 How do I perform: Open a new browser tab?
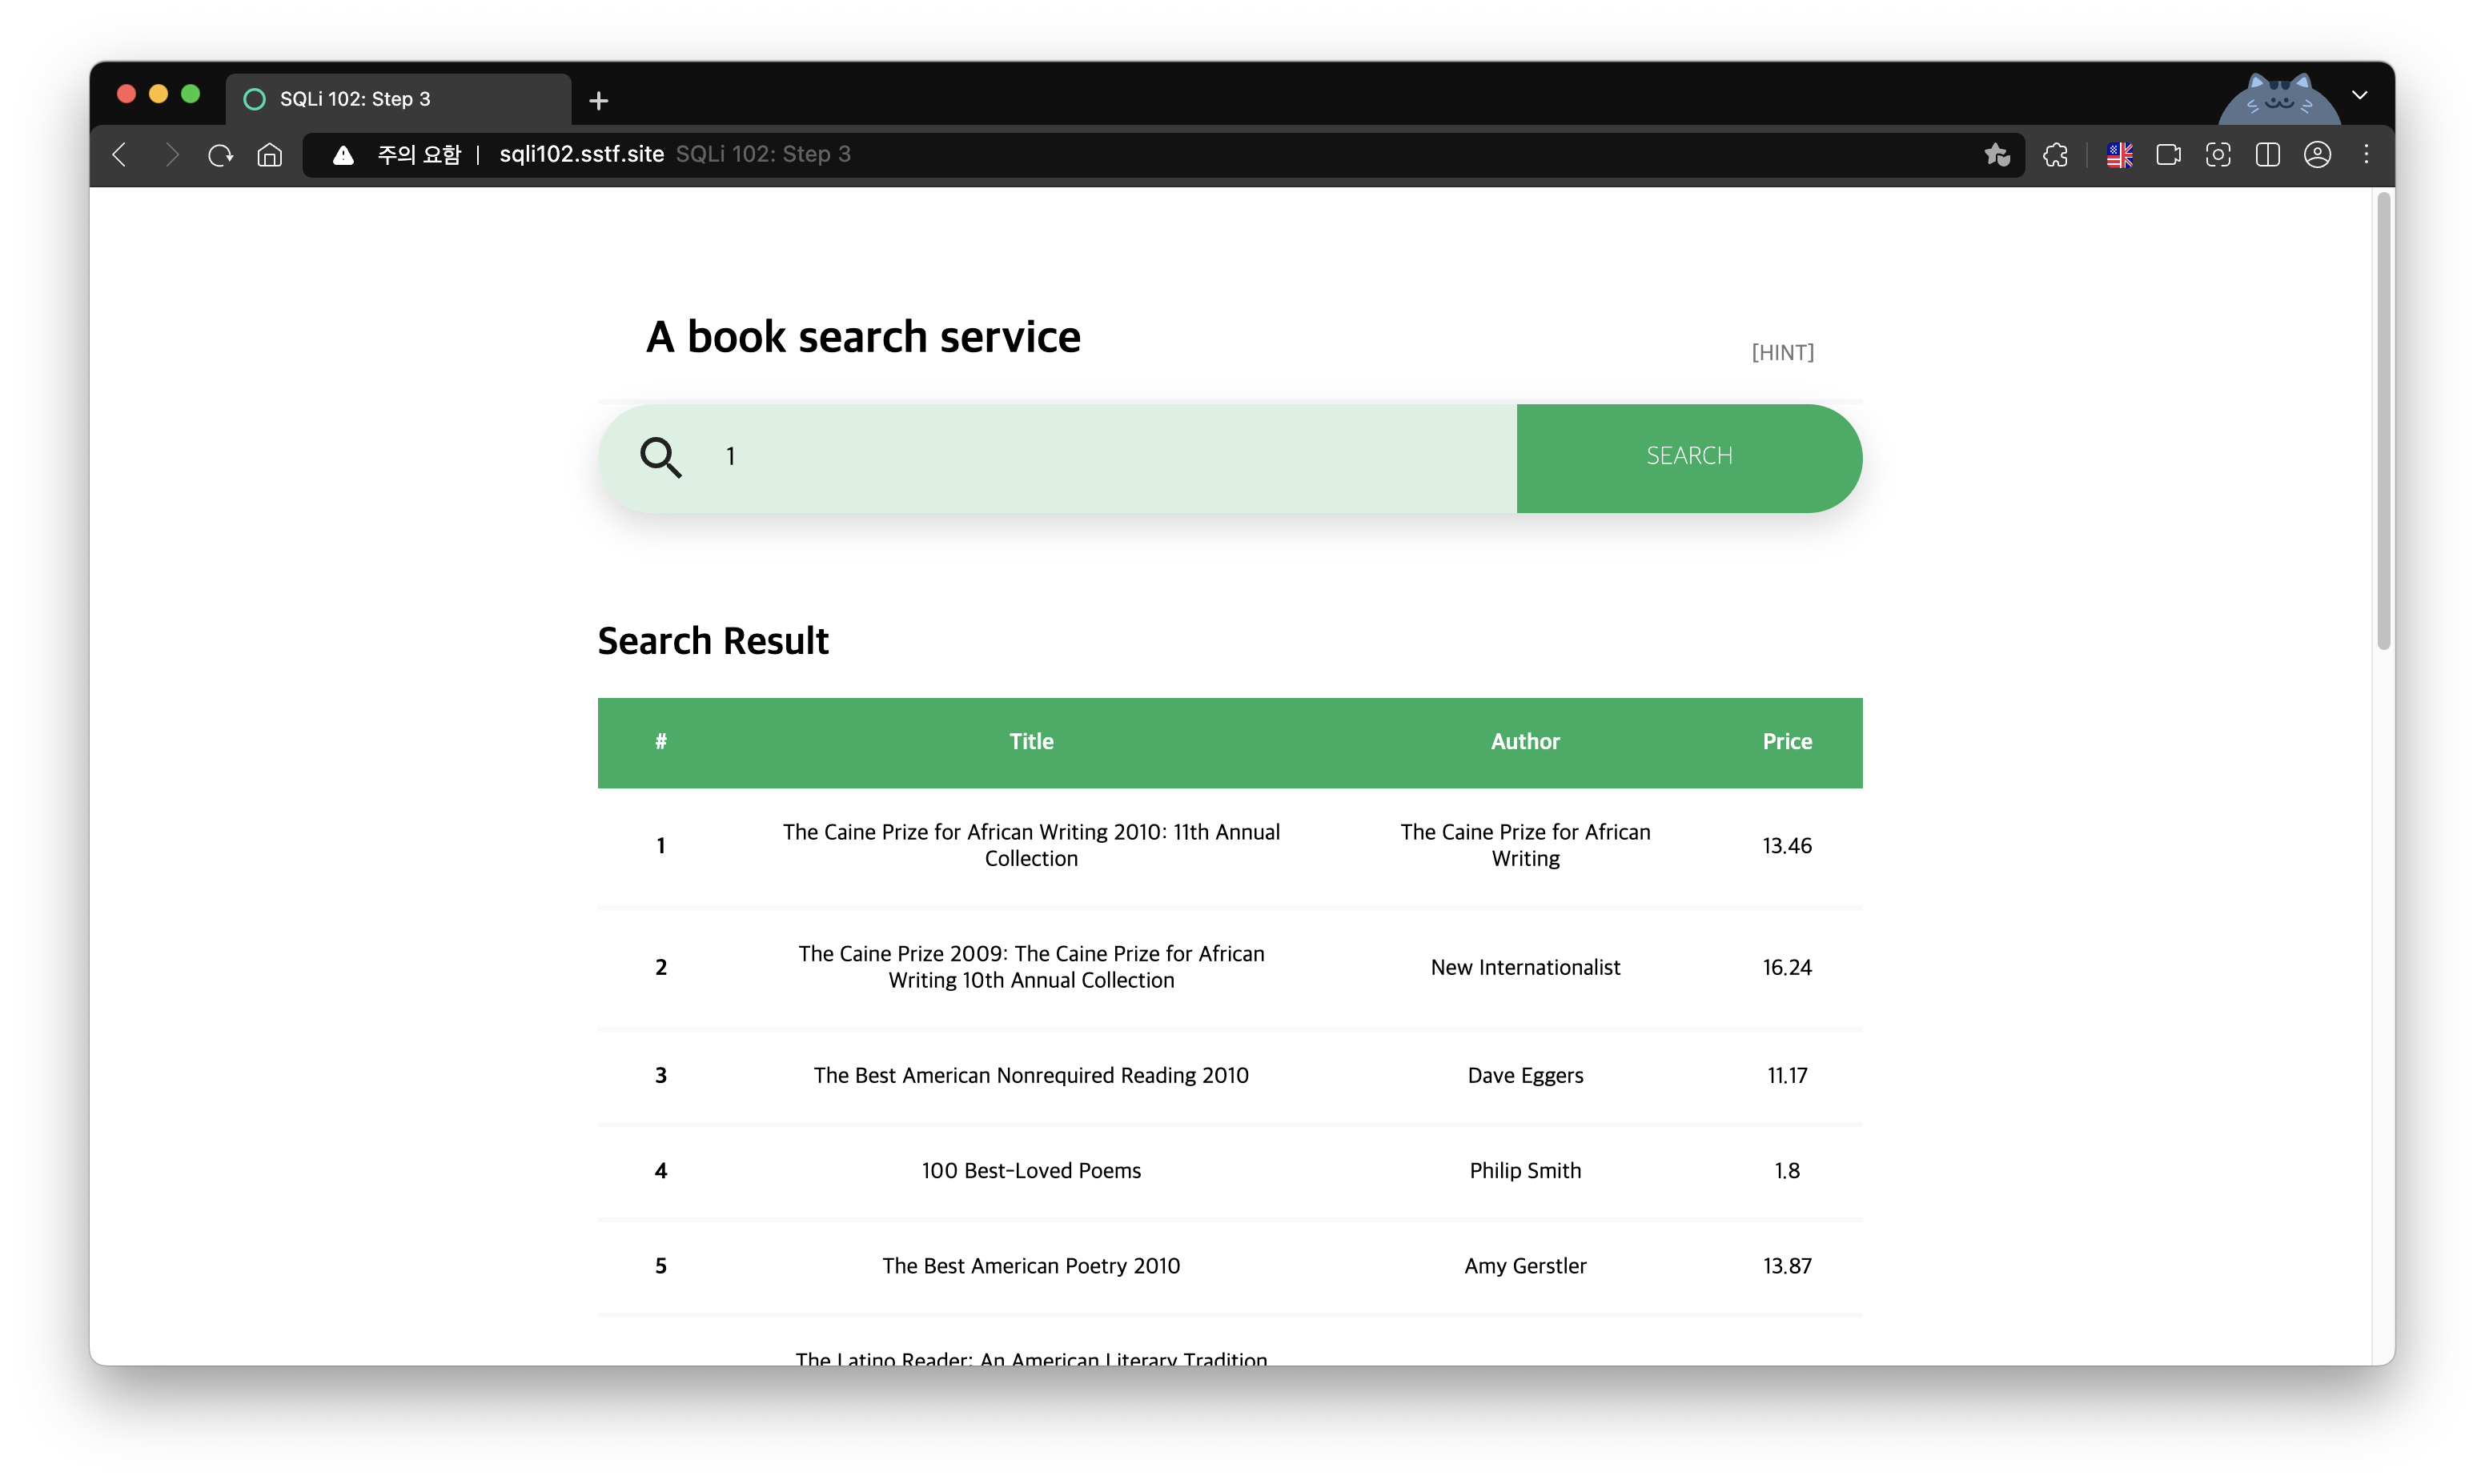tap(598, 100)
